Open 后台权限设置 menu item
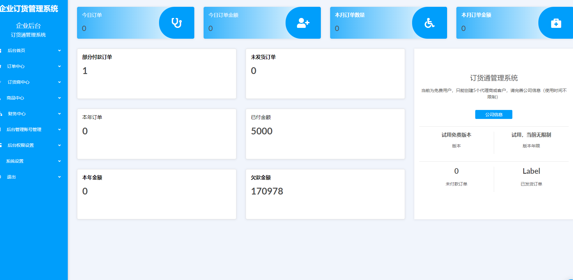573x280 pixels. coord(20,145)
